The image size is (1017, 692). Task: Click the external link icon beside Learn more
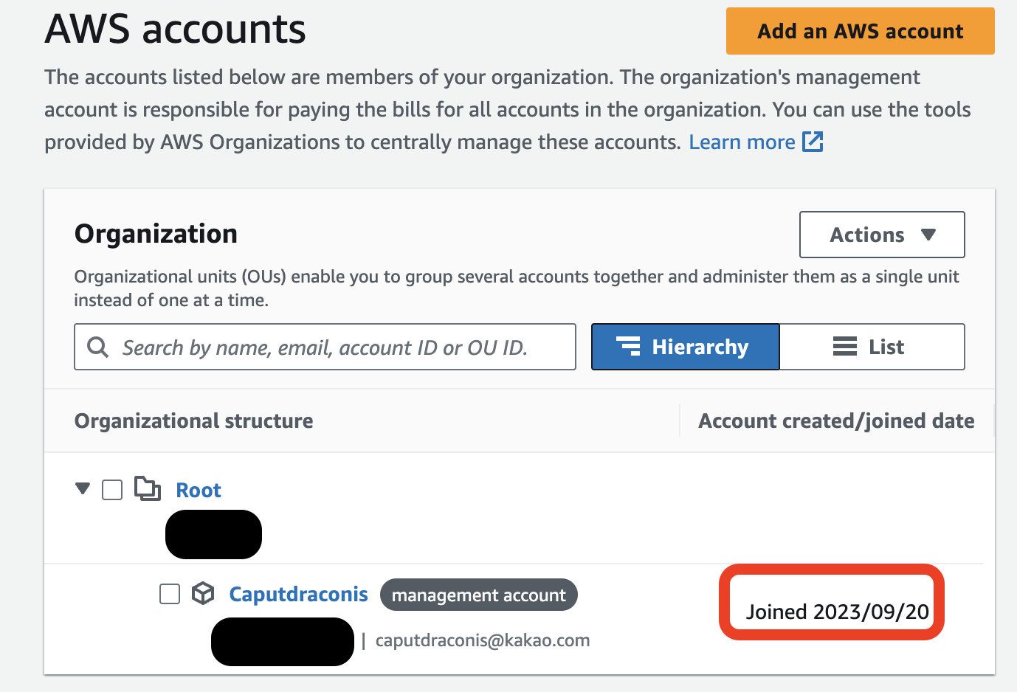pos(813,141)
